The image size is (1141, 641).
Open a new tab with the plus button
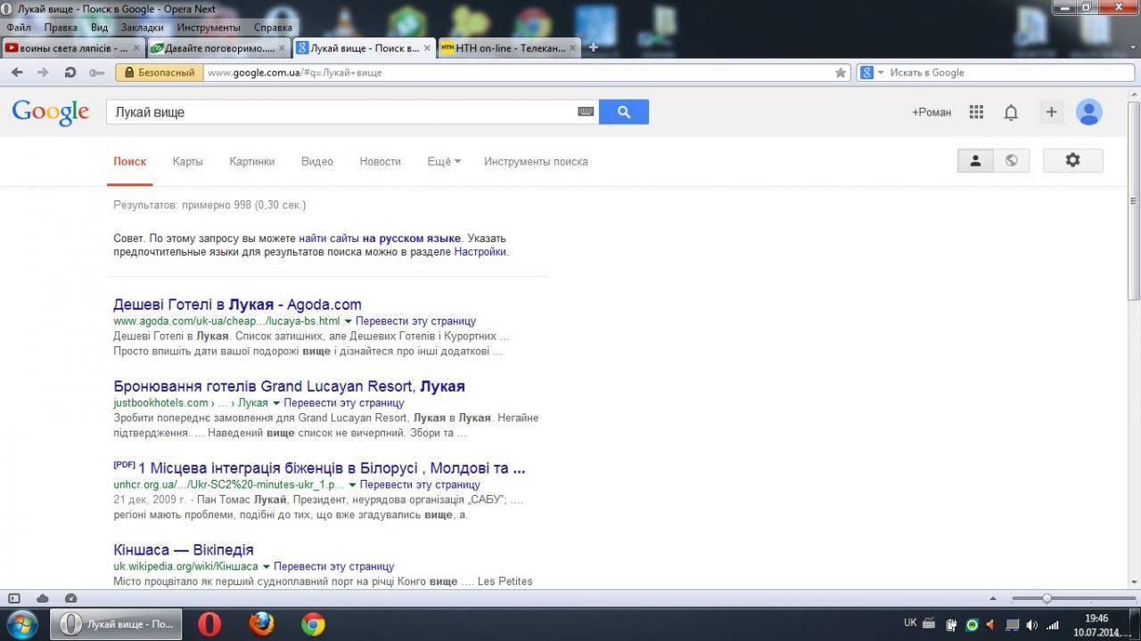(594, 47)
